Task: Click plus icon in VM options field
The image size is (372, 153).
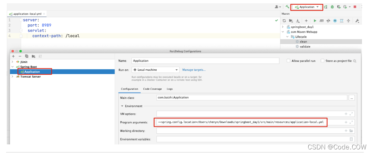Action: [346, 114]
